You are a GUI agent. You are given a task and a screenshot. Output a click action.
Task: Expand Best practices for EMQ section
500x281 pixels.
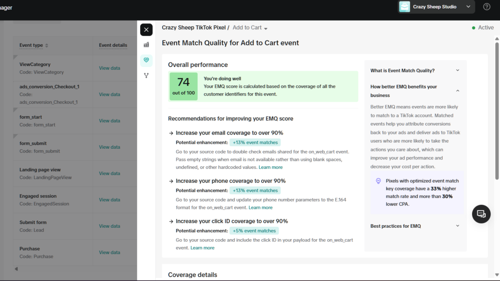[458, 226]
